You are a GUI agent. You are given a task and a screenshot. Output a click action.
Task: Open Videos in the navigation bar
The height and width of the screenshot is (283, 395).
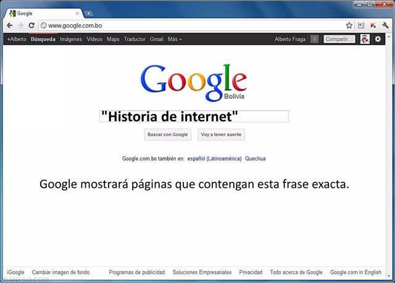coord(94,39)
